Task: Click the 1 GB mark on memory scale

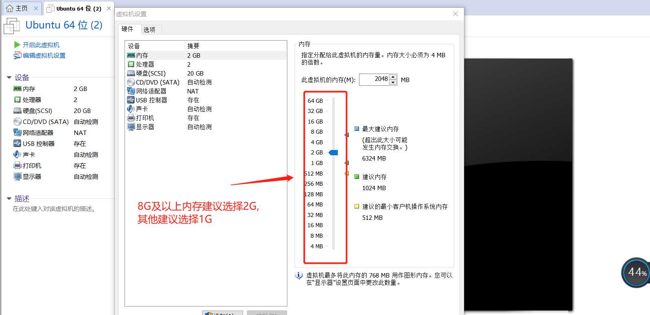Action: (317, 163)
